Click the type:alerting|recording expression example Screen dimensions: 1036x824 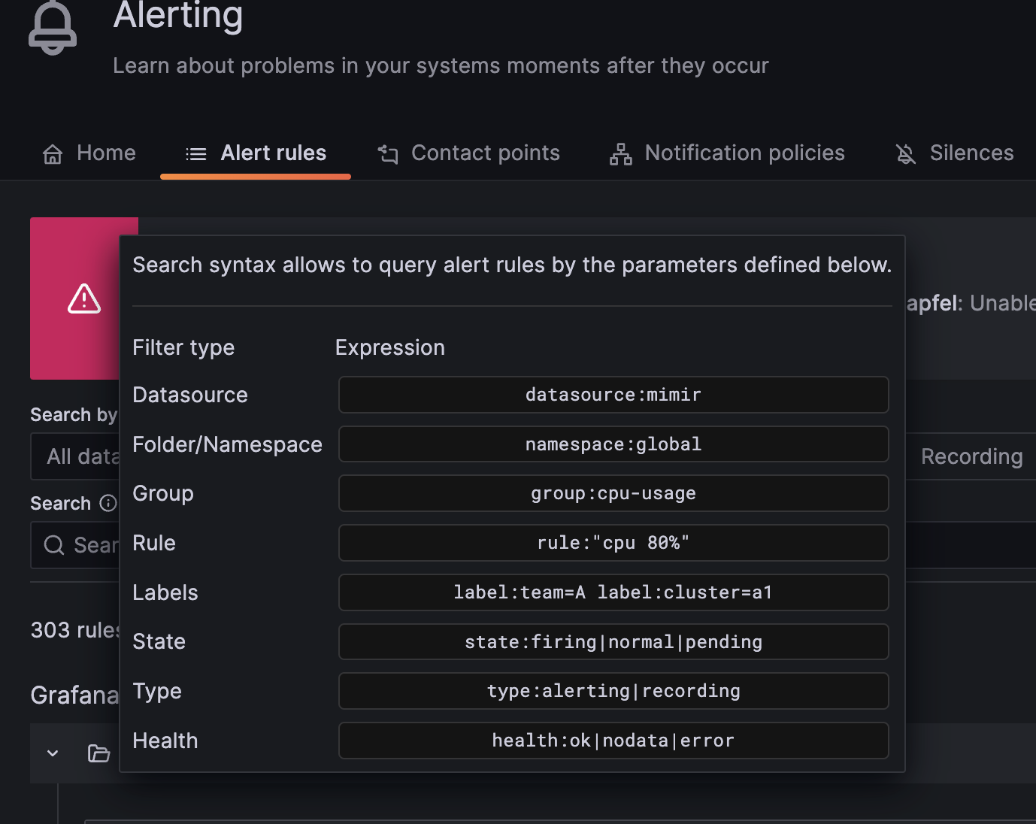613,691
